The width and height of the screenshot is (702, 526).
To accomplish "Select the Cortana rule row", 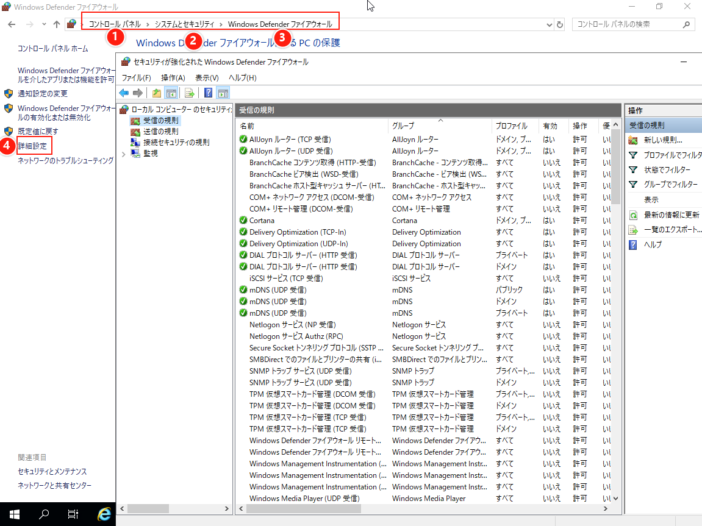I will (x=423, y=221).
